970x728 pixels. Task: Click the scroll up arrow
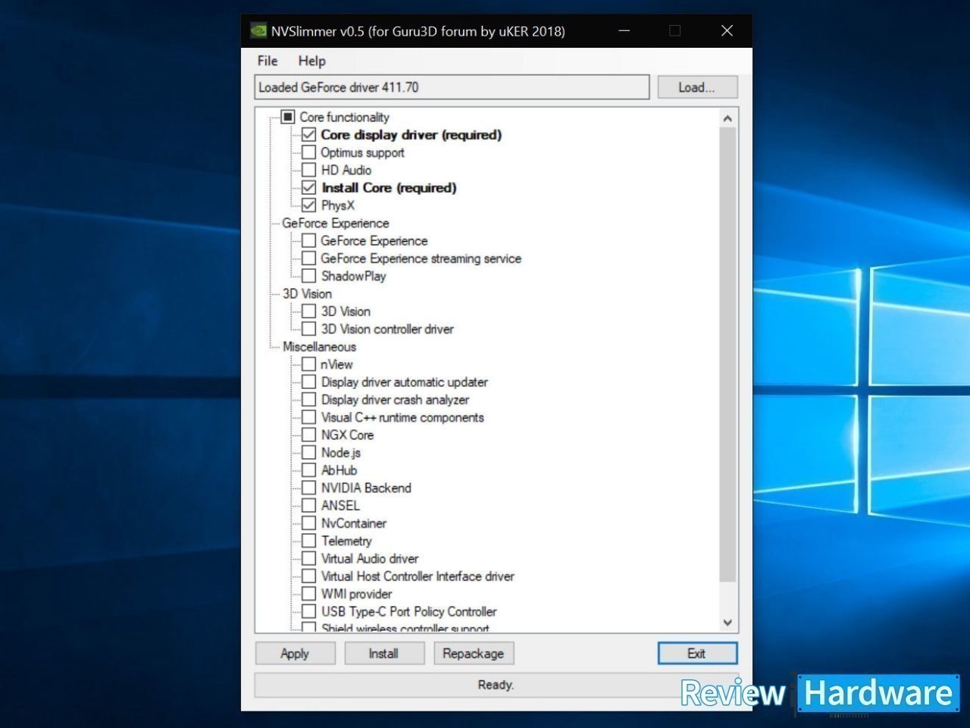pos(727,118)
